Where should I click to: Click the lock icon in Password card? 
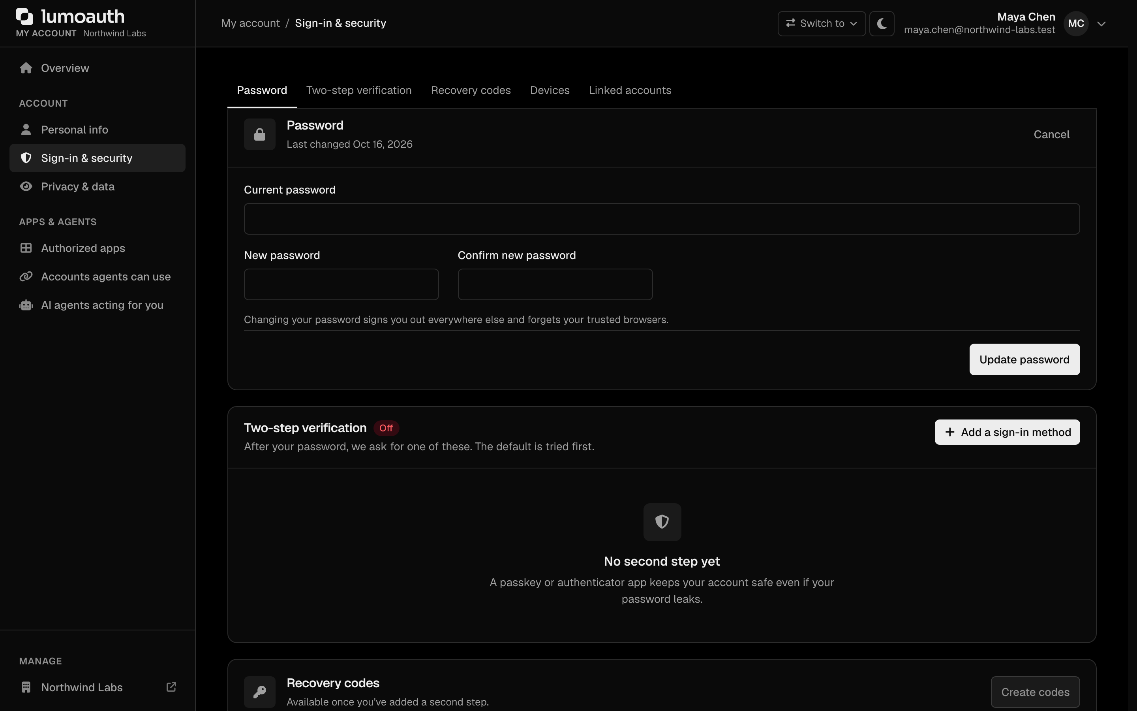click(x=260, y=134)
